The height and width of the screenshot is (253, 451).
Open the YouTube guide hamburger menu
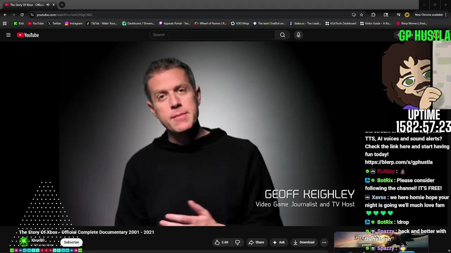click(8, 35)
